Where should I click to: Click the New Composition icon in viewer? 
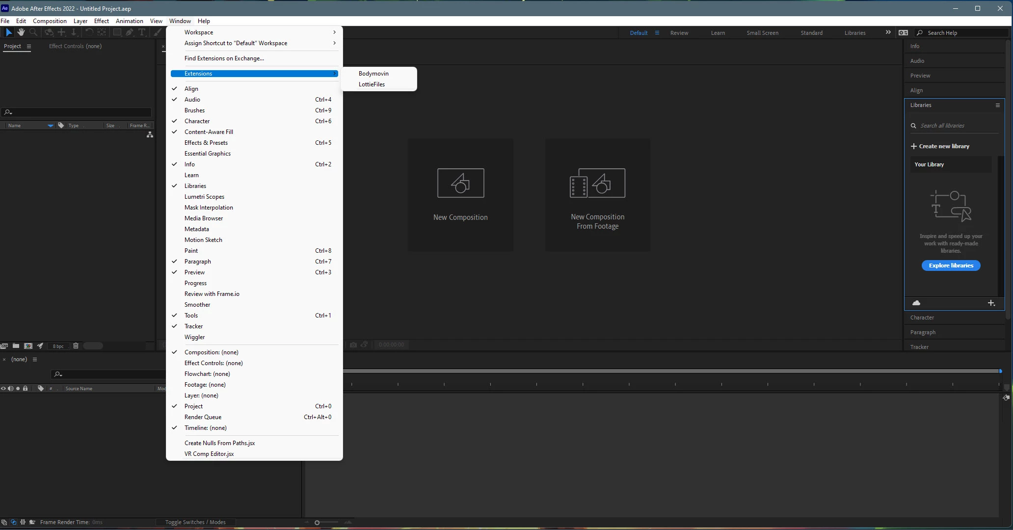pos(460,183)
